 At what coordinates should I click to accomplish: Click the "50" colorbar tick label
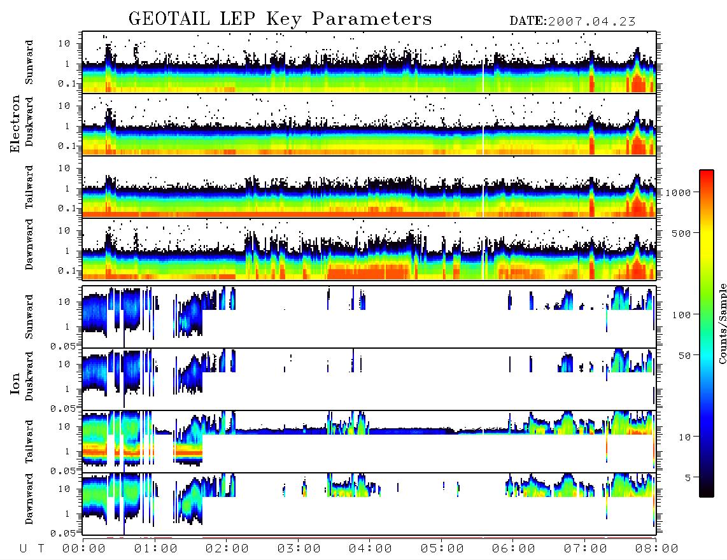click(x=684, y=356)
